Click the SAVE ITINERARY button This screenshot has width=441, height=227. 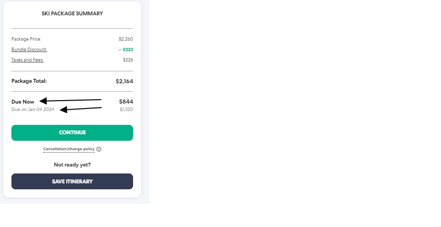click(x=72, y=181)
